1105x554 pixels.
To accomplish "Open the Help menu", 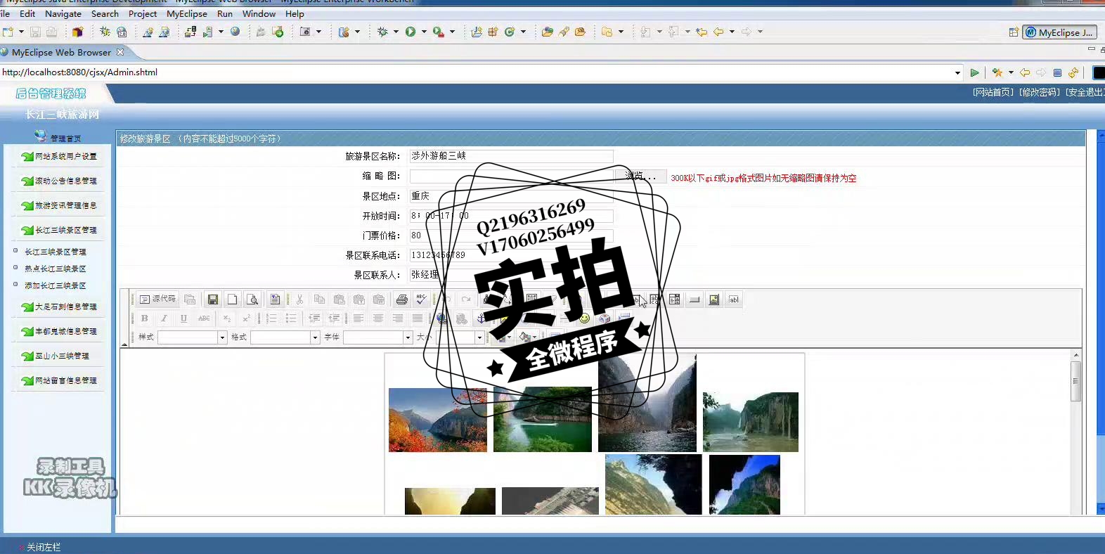I will point(295,13).
